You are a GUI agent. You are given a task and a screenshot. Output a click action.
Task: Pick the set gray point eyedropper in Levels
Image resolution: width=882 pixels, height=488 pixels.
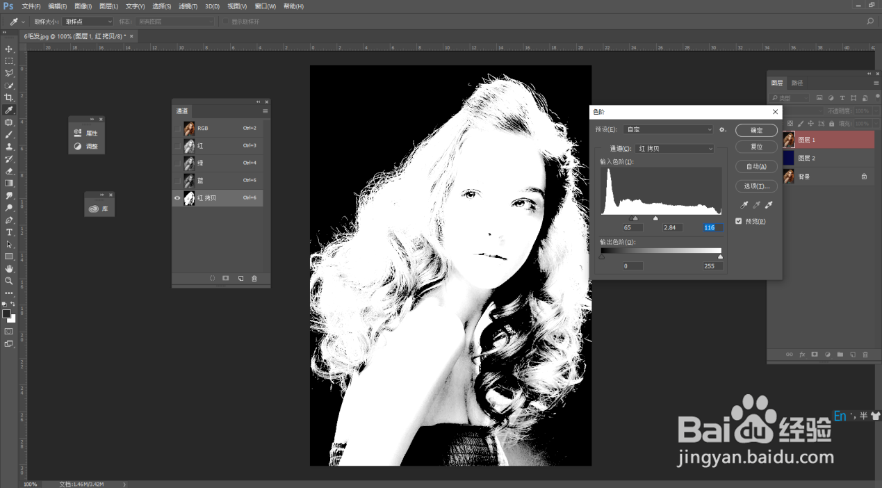(757, 205)
